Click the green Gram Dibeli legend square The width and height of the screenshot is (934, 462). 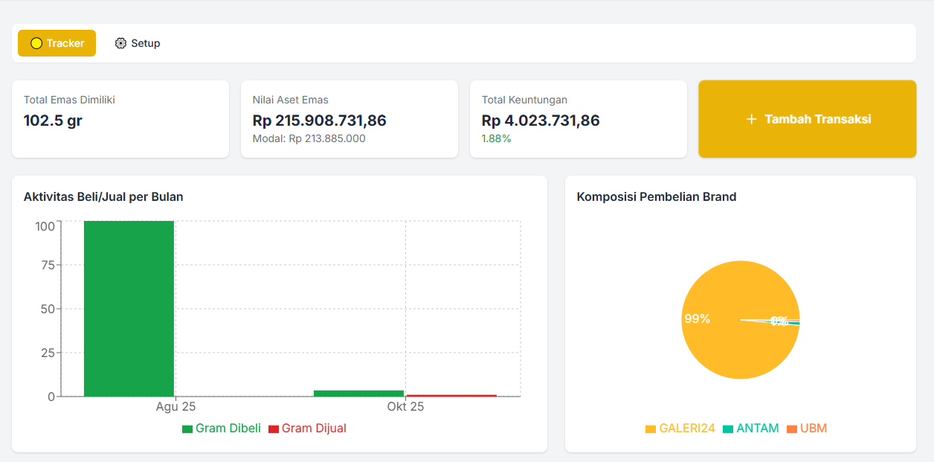point(187,429)
